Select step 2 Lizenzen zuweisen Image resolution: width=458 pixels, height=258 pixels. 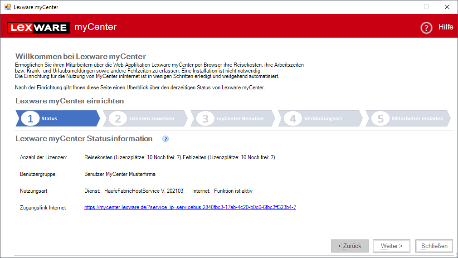click(x=145, y=118)
